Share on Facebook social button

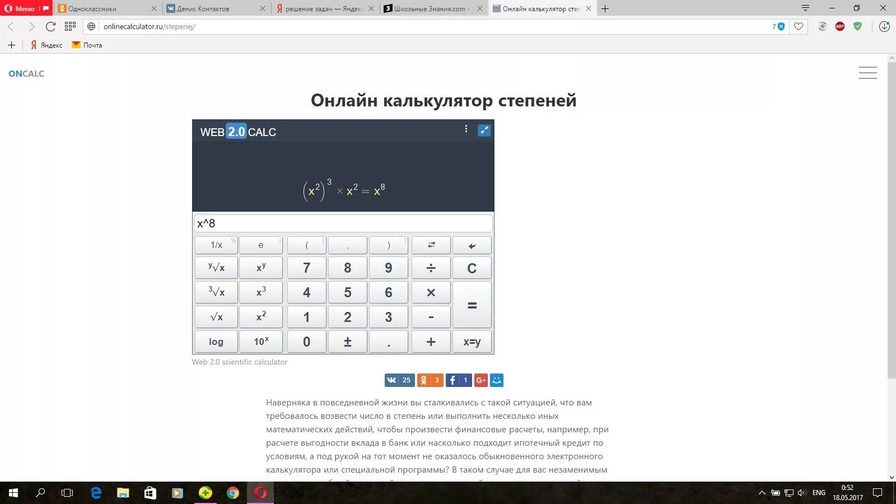pos(459,380)
